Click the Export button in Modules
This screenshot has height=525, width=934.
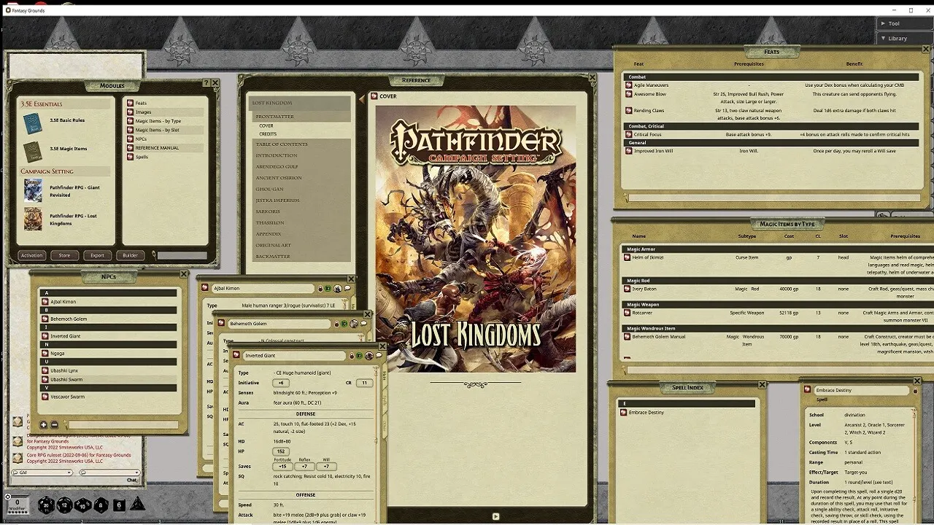(x=97, y=255)
